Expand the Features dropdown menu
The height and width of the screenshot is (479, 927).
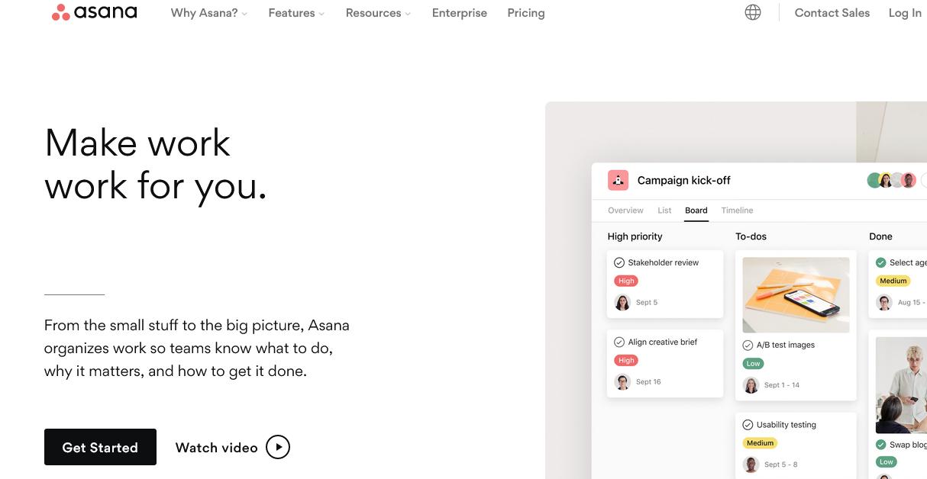click(x=296, y=13)
